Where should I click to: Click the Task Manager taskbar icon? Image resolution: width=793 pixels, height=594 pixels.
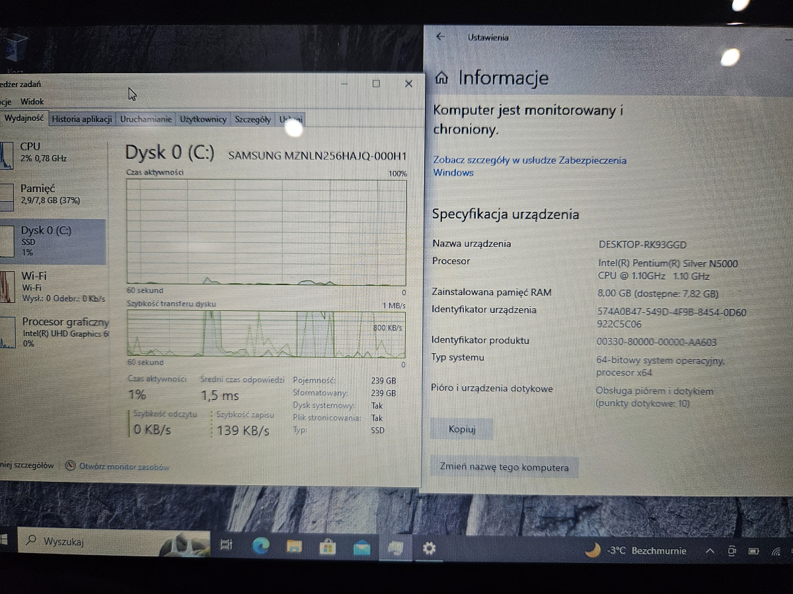click(x=395, y=547)
